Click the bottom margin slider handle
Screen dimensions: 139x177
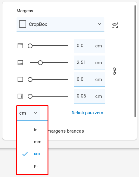pos(40,63)
